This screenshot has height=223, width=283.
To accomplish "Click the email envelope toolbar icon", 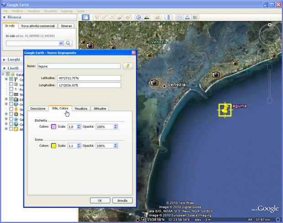I will tap(179, 17).
